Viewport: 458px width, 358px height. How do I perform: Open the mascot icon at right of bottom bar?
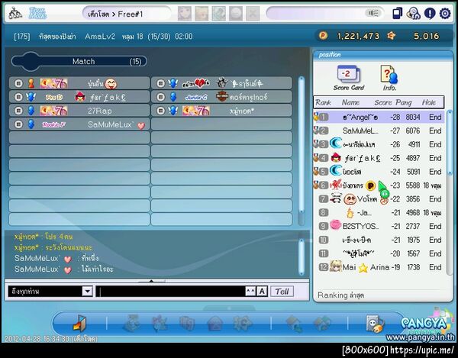click(x=375, y=324)
